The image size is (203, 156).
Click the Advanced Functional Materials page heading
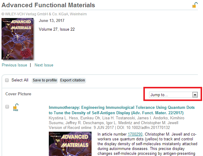48,5
